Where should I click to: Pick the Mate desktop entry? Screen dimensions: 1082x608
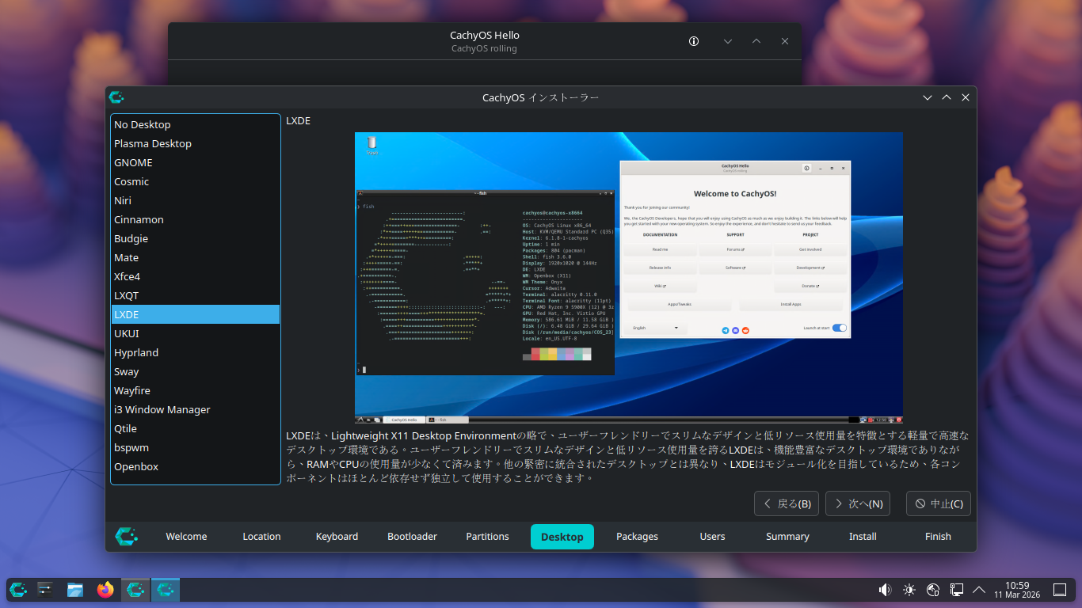tap(195, 257)
